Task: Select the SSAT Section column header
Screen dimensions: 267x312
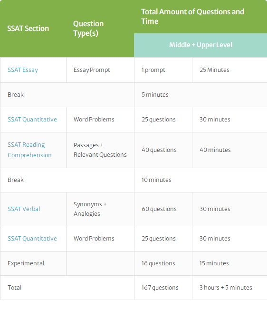Action: coord(28,29)
